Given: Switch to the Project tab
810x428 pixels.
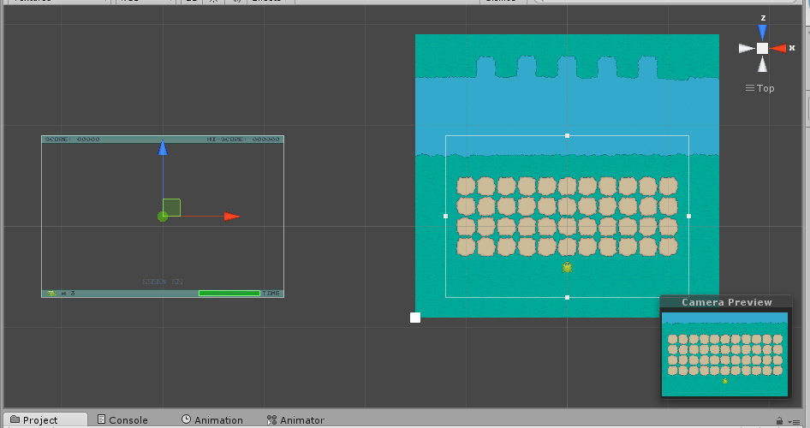Looking at the screenshot, I should coord(45,419).
